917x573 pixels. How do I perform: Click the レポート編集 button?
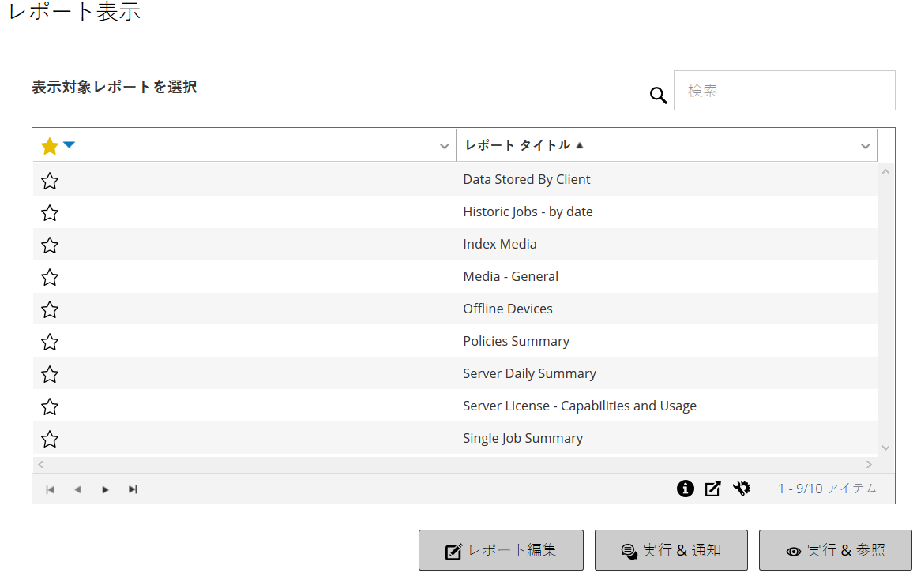point(501,550)
